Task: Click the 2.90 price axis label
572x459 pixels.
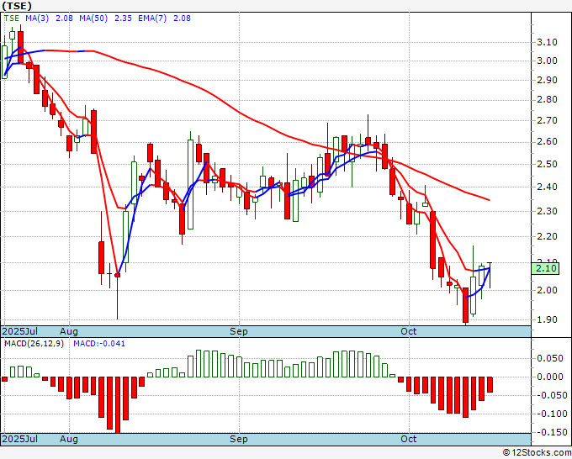Action: pos(548,80)
